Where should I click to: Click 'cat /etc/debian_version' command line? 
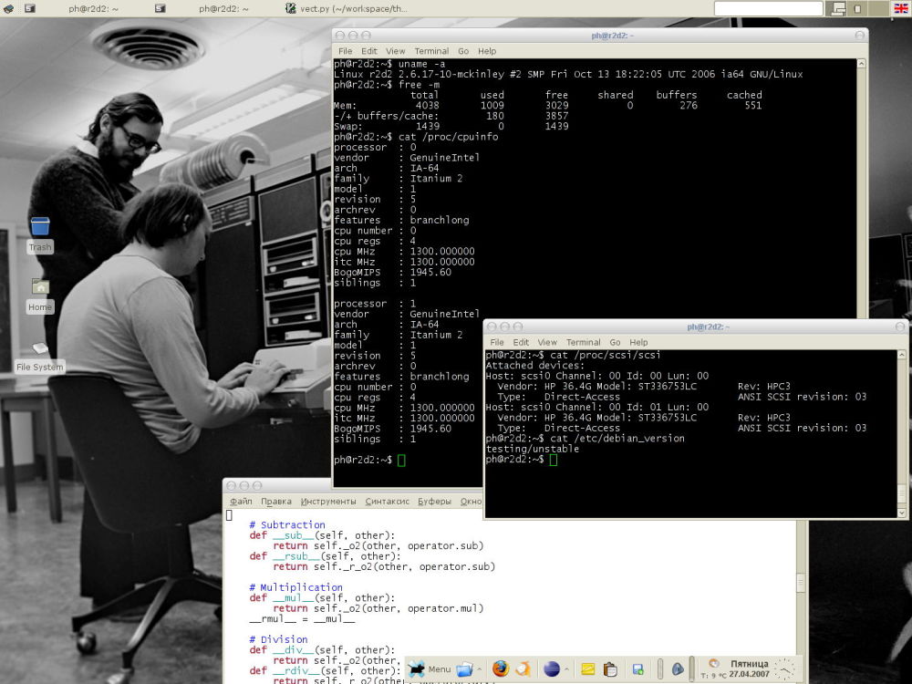tap(617, 439)
